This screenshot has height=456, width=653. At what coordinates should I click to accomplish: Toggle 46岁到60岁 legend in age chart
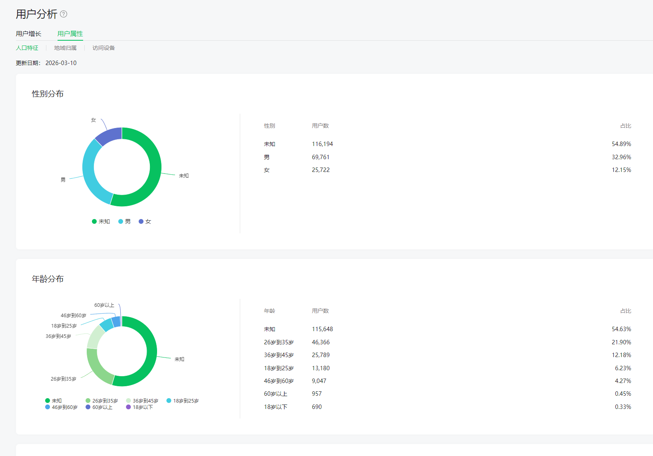click(x=61, y=407)
